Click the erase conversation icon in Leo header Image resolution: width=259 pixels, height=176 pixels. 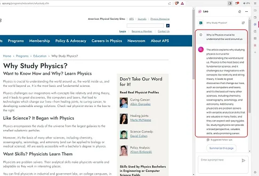point(240,12)
